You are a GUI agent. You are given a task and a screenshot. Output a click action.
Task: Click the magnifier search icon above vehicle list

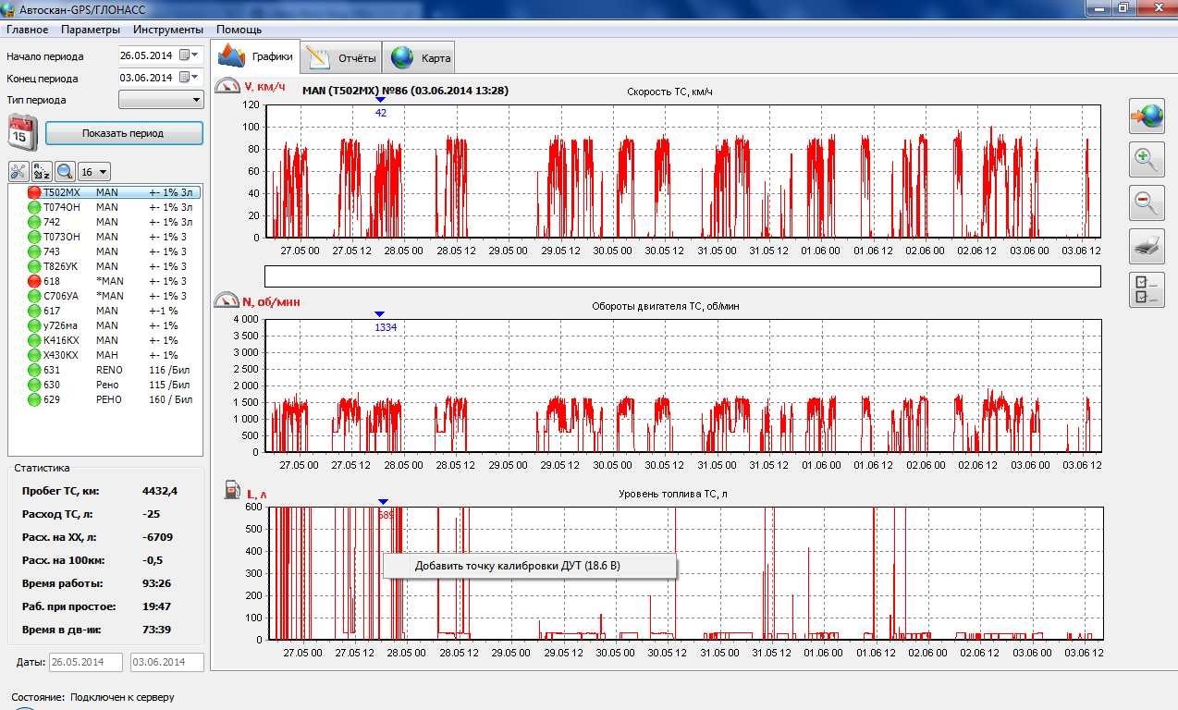pos(65,171)
